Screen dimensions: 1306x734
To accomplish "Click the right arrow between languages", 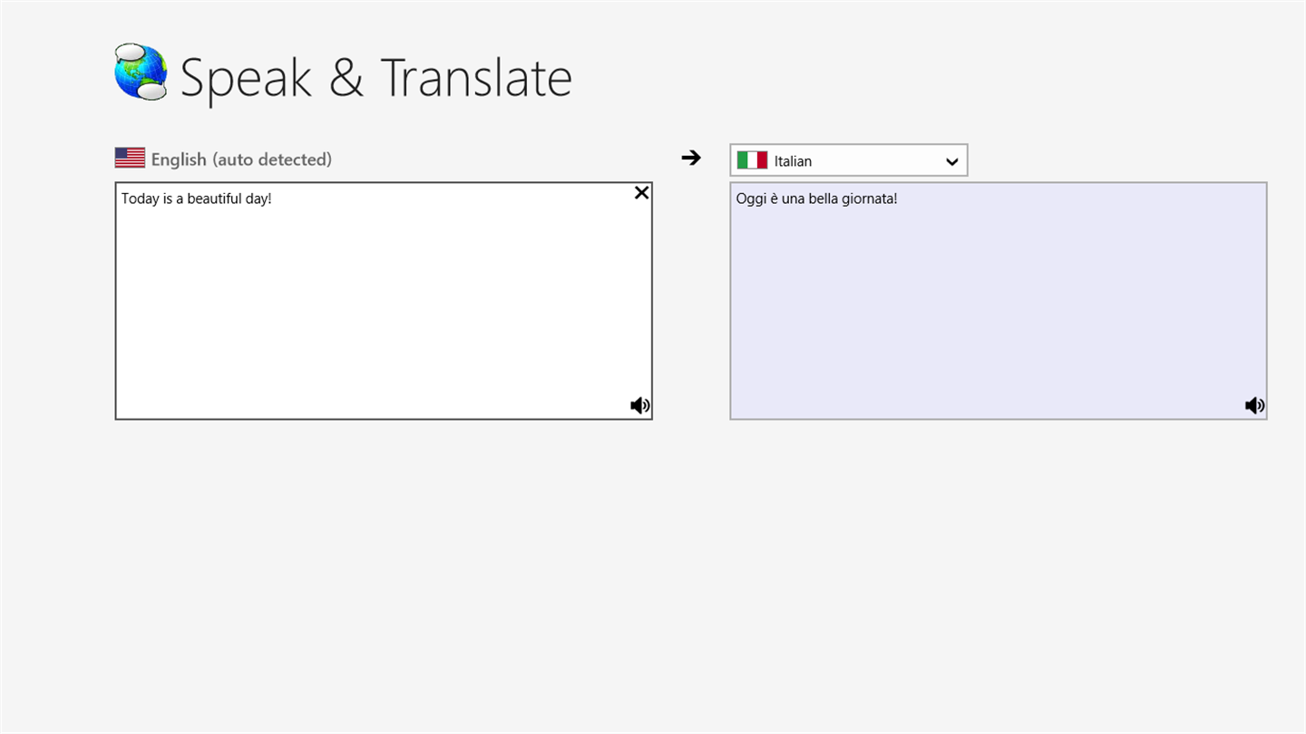I will 691,158.
